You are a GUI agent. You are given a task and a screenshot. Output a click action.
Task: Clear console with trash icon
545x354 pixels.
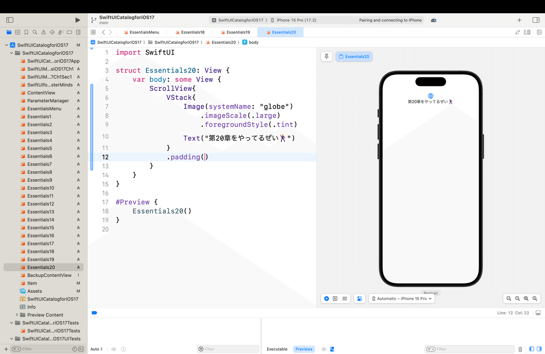pos(520,349)
